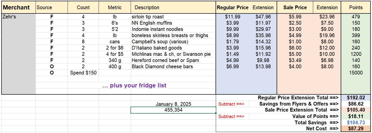Select the Campbell's soup description cell
Viewport: 372px width, 133px height.
tap(173, 42)
